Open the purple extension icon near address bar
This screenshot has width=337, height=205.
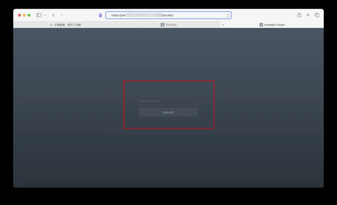point(100,15)
